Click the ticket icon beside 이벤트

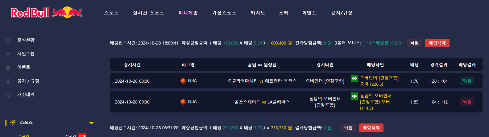(8, 68)
